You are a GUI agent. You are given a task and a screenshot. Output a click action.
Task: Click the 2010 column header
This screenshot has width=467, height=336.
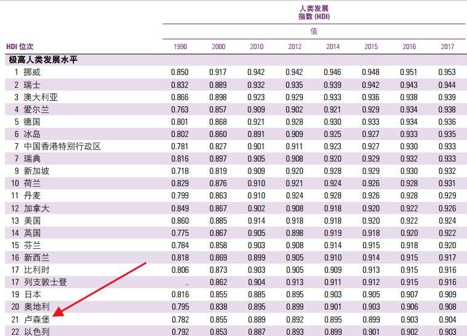tap(257, 47)
